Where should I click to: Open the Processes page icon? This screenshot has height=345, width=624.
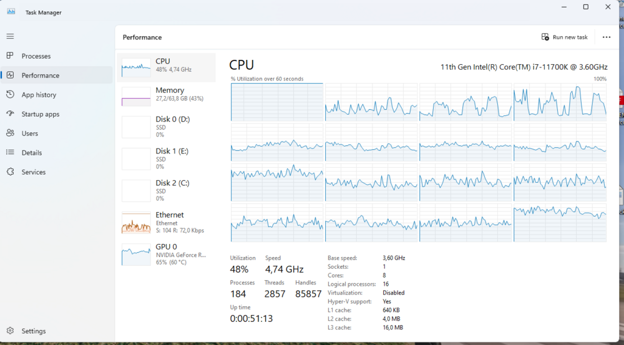[11, 56]
